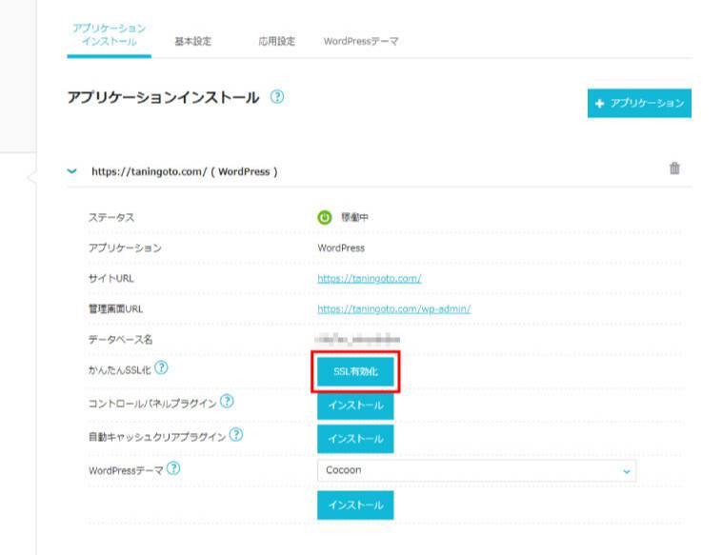Open the サイトURL link https://taningoto.com/
This screenshot has height=555, width=722.
(x=369, y=279)
